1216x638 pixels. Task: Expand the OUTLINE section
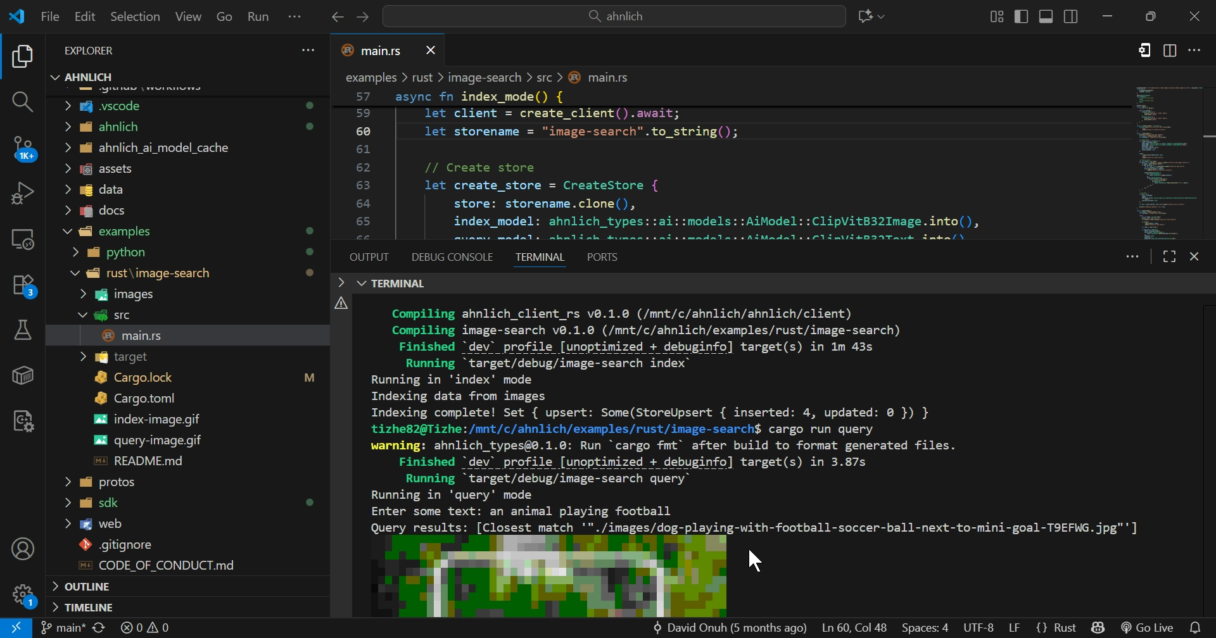click(87, 587)
